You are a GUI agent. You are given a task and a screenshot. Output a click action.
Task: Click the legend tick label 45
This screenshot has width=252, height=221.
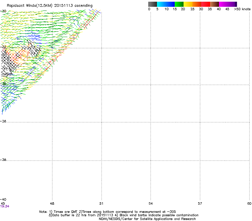click(x=227, y=9)
